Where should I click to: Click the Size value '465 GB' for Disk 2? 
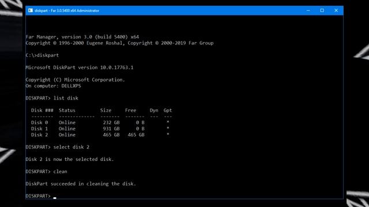click(x=111, y=135)
